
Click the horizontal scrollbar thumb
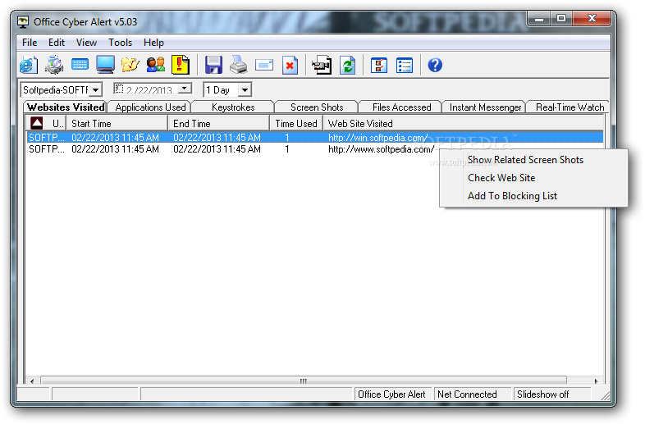[304, 381]
